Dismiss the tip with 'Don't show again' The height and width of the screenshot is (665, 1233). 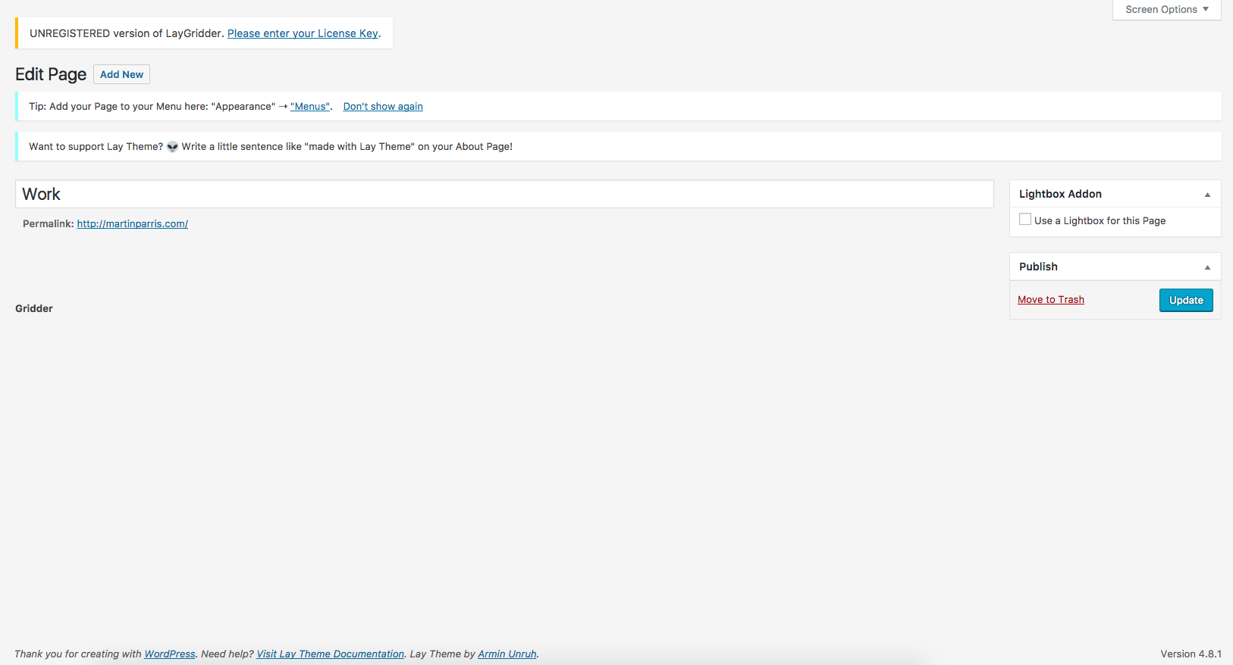point(383,107)
